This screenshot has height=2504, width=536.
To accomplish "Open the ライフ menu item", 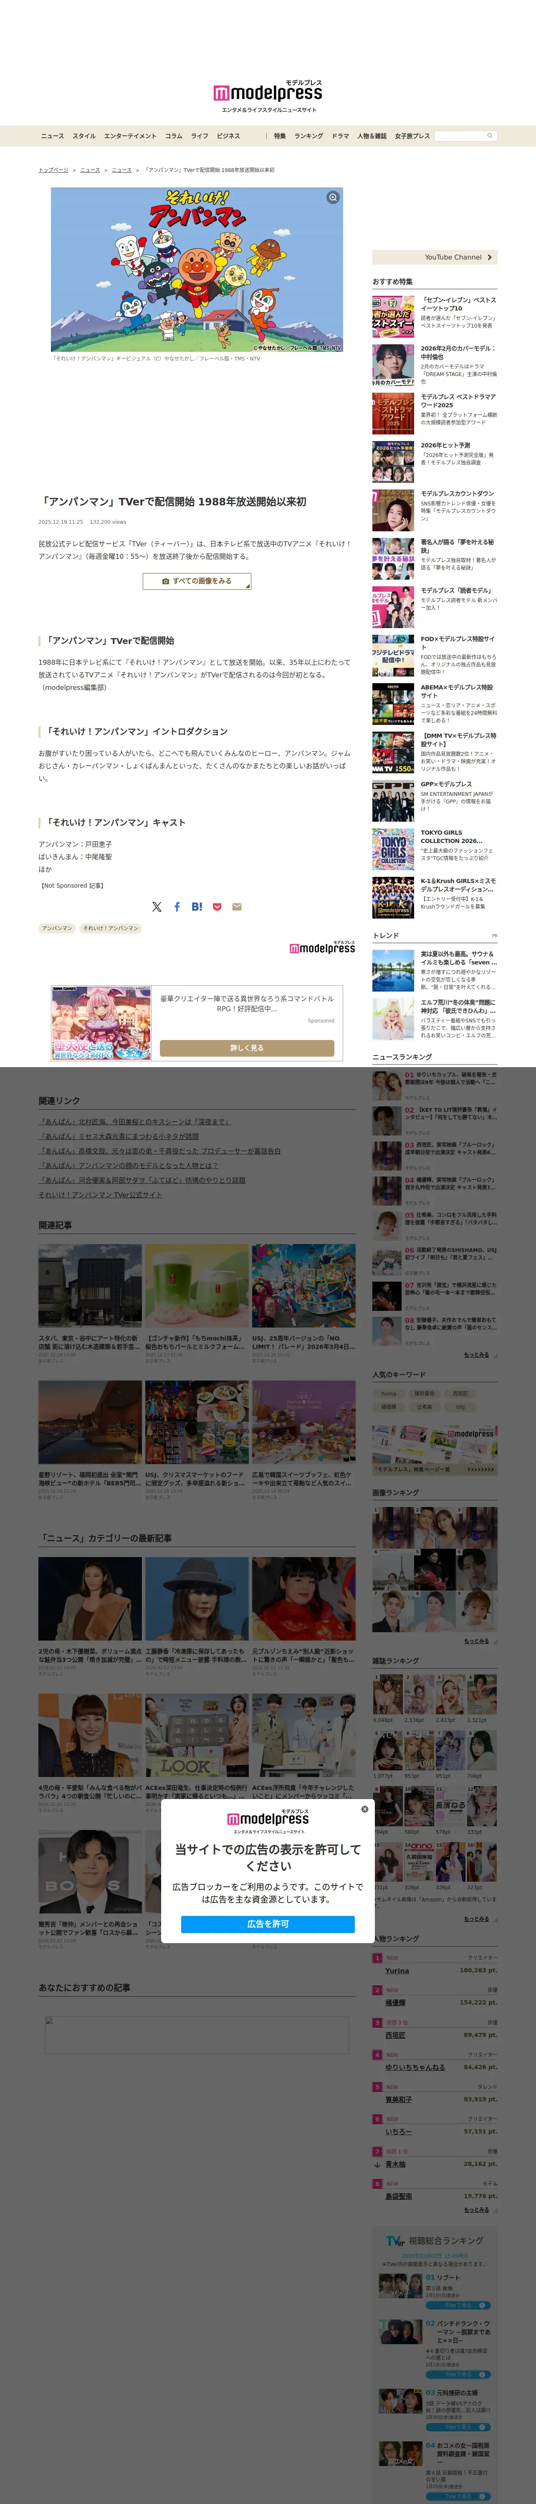I will coord(200,136).
